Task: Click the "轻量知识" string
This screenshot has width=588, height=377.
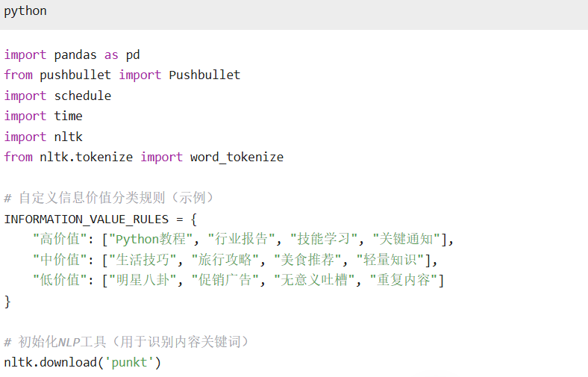Action: 390,260
